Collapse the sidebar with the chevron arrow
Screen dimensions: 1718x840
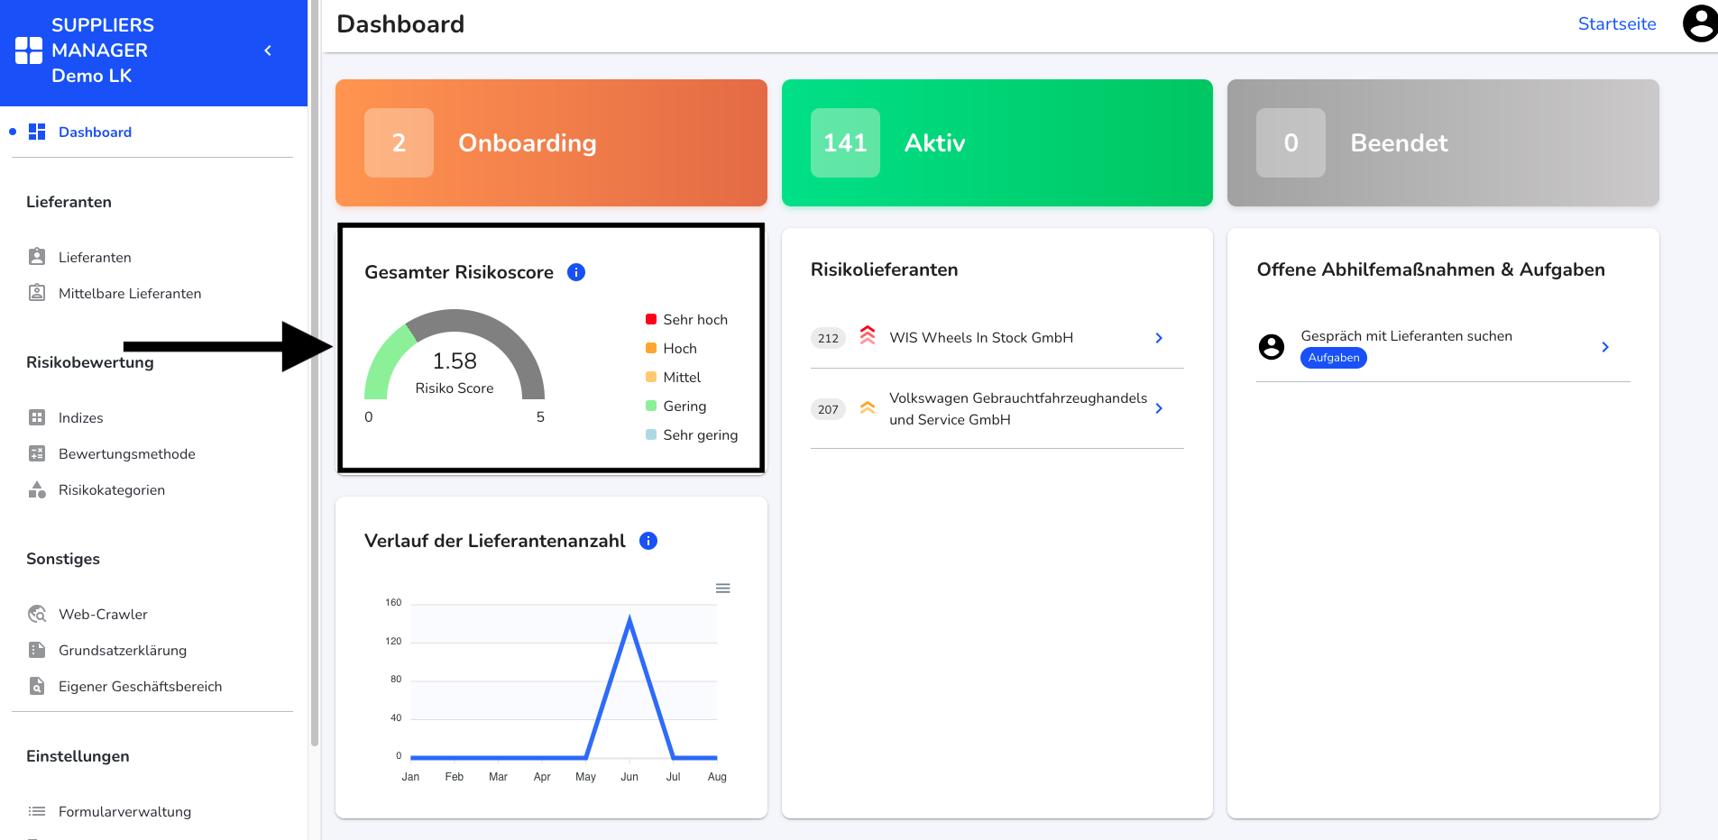click(268, 50)
